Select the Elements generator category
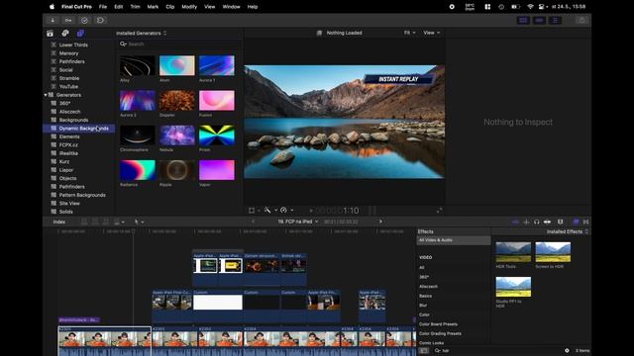 coord(69,136)
